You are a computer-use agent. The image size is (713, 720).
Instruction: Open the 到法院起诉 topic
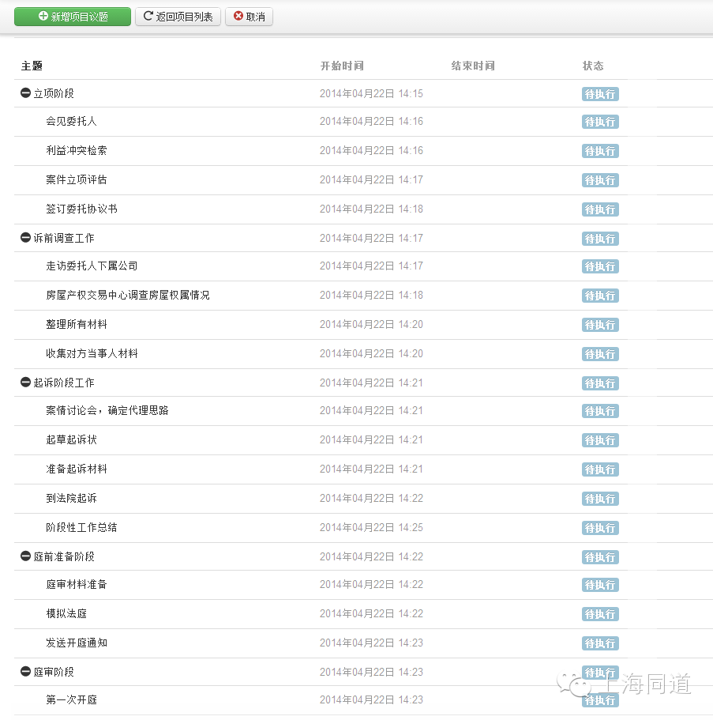pos(71,498)
